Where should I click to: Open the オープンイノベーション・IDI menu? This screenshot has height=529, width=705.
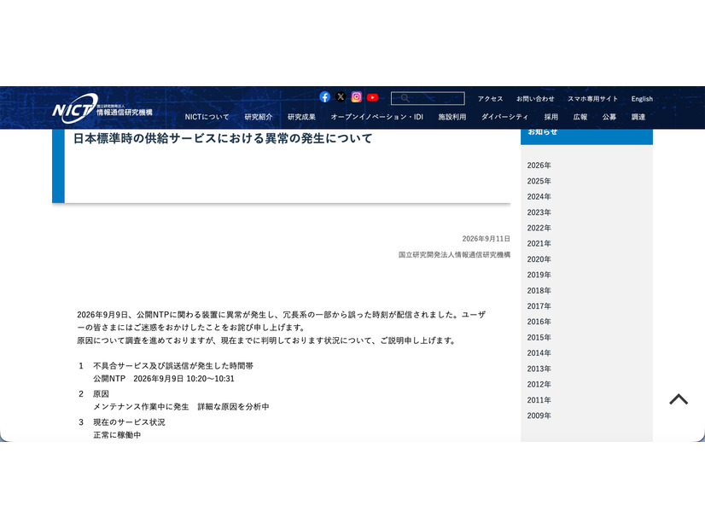click(x=376, y=117)
